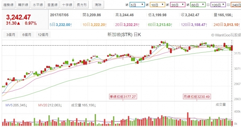241x127 pixels.
Task: Expand the 60日 period dropdown
Action: click(x=198, y=5)
